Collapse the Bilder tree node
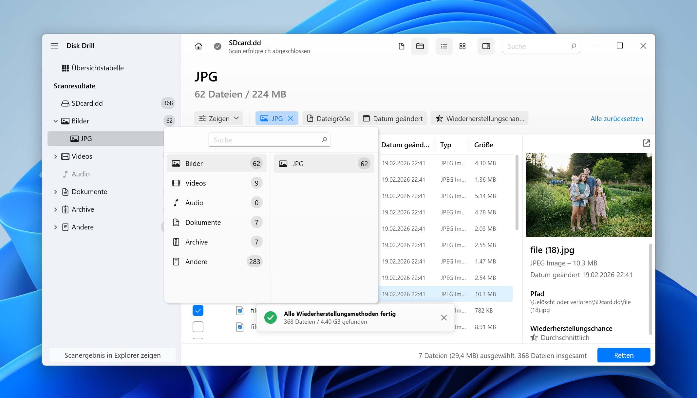This screenshot has width=697, height=398. (x=56, y=121)
